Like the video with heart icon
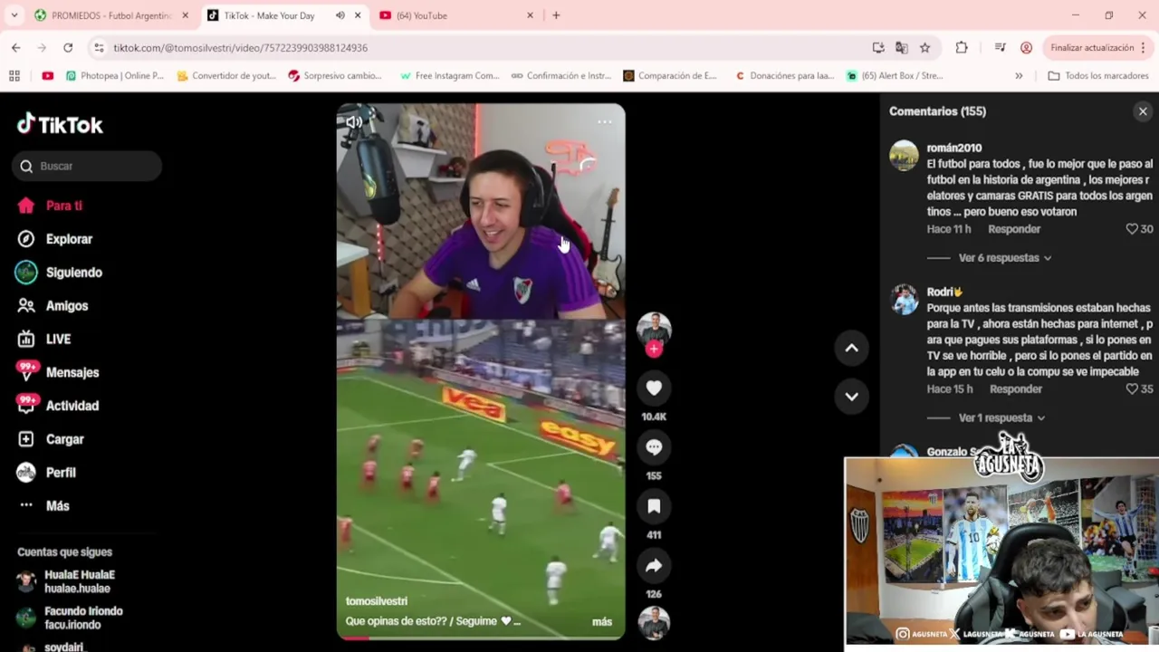Image resolution: width=1159 pixels, height=652 pixels. pos(654,388)
